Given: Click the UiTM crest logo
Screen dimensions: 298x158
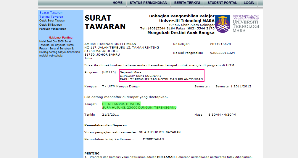Looking at the screenshot, I should (223, 24).
